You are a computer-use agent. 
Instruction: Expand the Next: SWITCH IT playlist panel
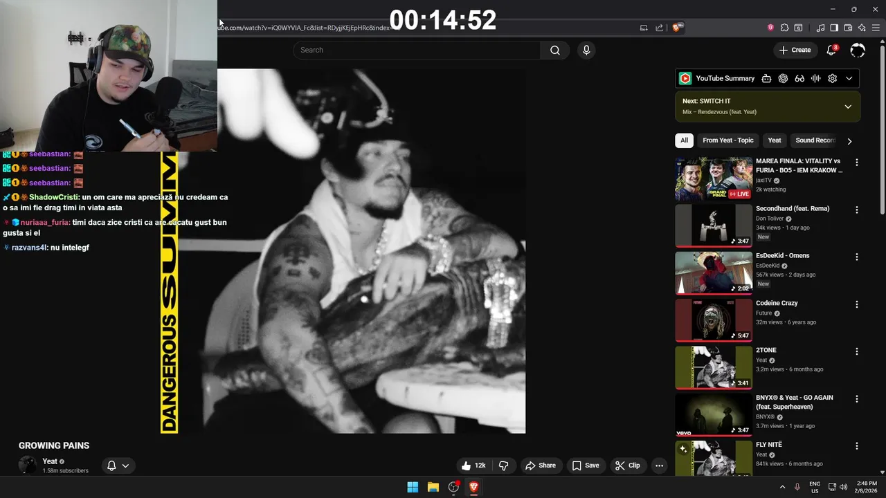point(848,107)
